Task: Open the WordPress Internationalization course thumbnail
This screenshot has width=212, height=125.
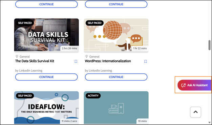Action: tap(116, 35)
